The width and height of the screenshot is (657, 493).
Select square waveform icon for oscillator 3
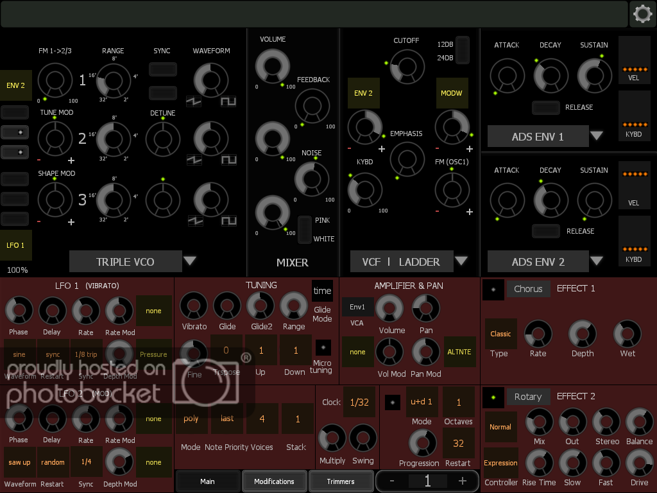(x=229, y=221)
